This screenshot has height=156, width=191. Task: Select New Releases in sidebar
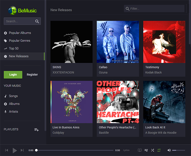(x=22, y=56)
